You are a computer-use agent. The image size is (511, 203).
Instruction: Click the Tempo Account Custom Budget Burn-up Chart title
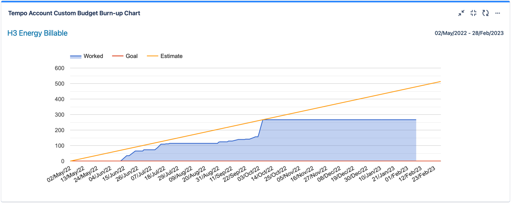click(74, 13)
